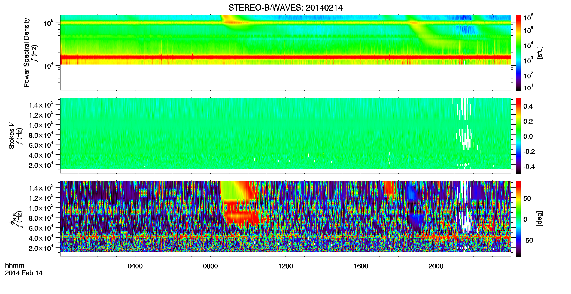Image resolution: width=571 pixels, height=294 pixels.
Task: Click the phi RTN degree colorbar
Action: click(518, 219)
